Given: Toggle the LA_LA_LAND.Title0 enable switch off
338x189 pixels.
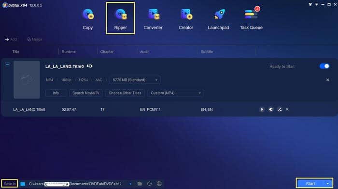Looking at the screenshot, I should pyautogui.click(x=324, y=66).
